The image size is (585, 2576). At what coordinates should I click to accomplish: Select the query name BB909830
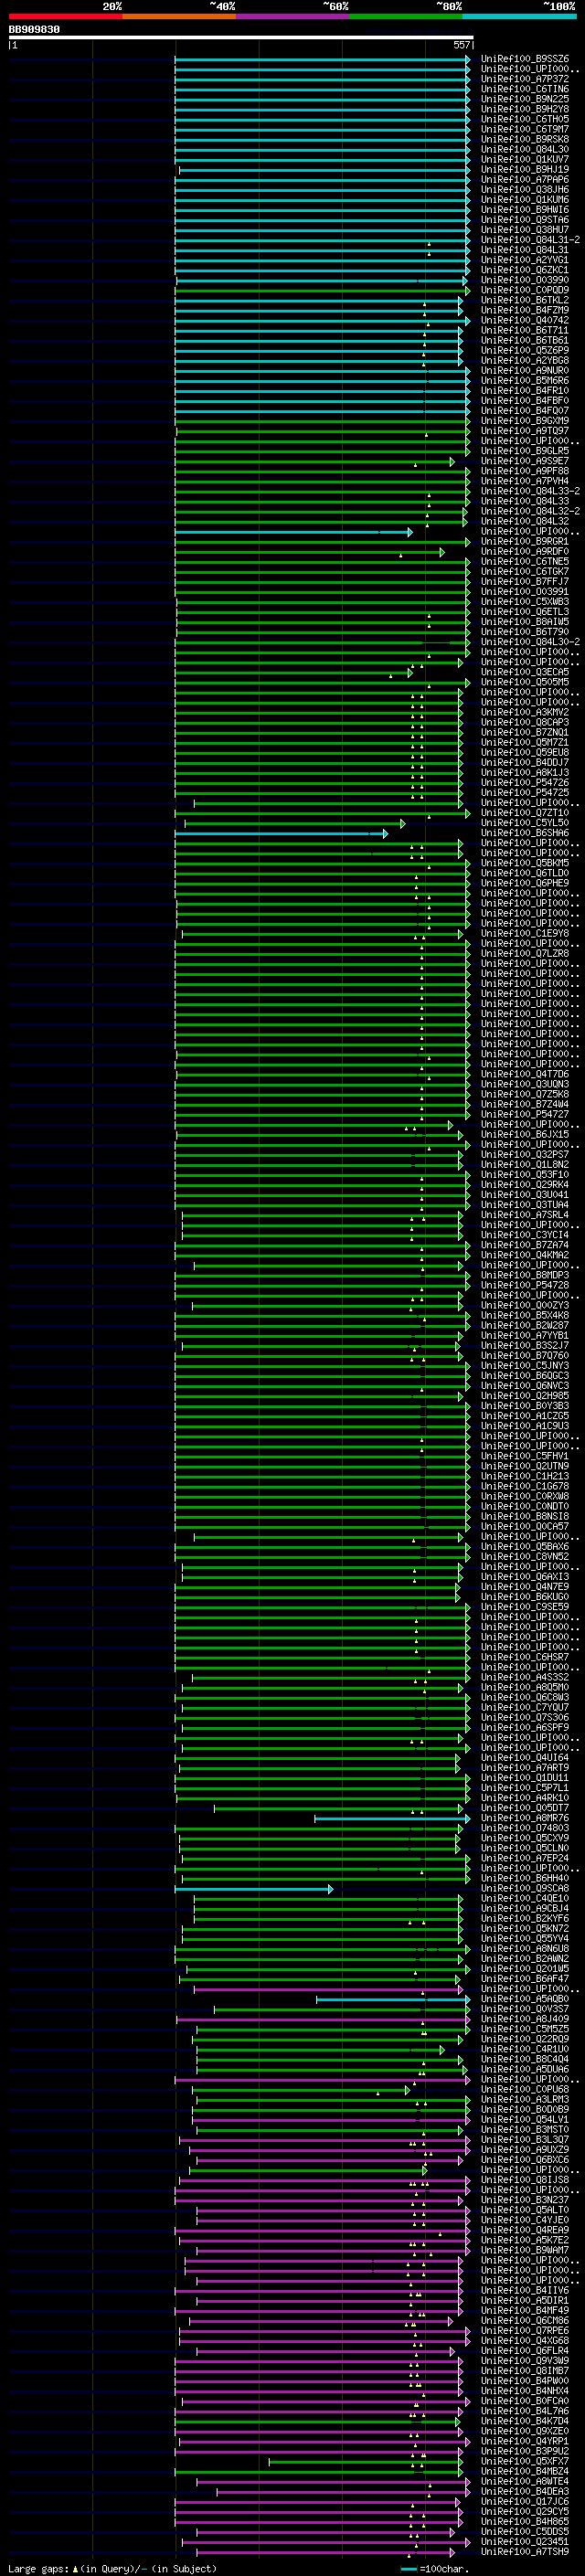coord(34,30)
